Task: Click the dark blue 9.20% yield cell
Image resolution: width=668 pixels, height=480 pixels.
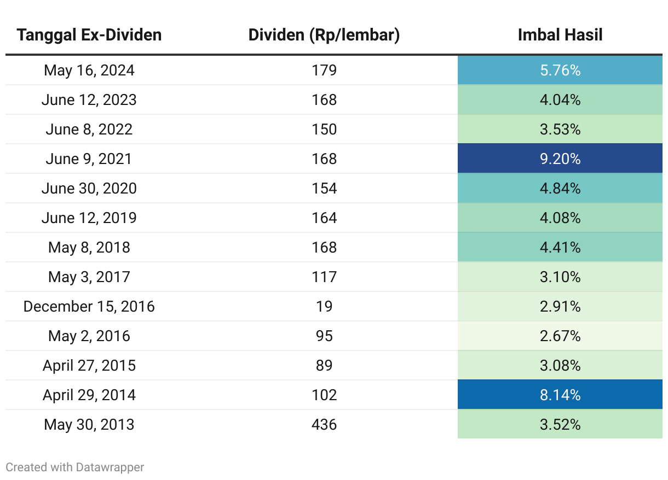Action: (x=560, y=159)
